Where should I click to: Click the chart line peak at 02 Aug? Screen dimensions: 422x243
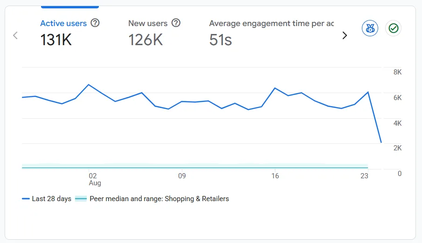click(89, 85)
